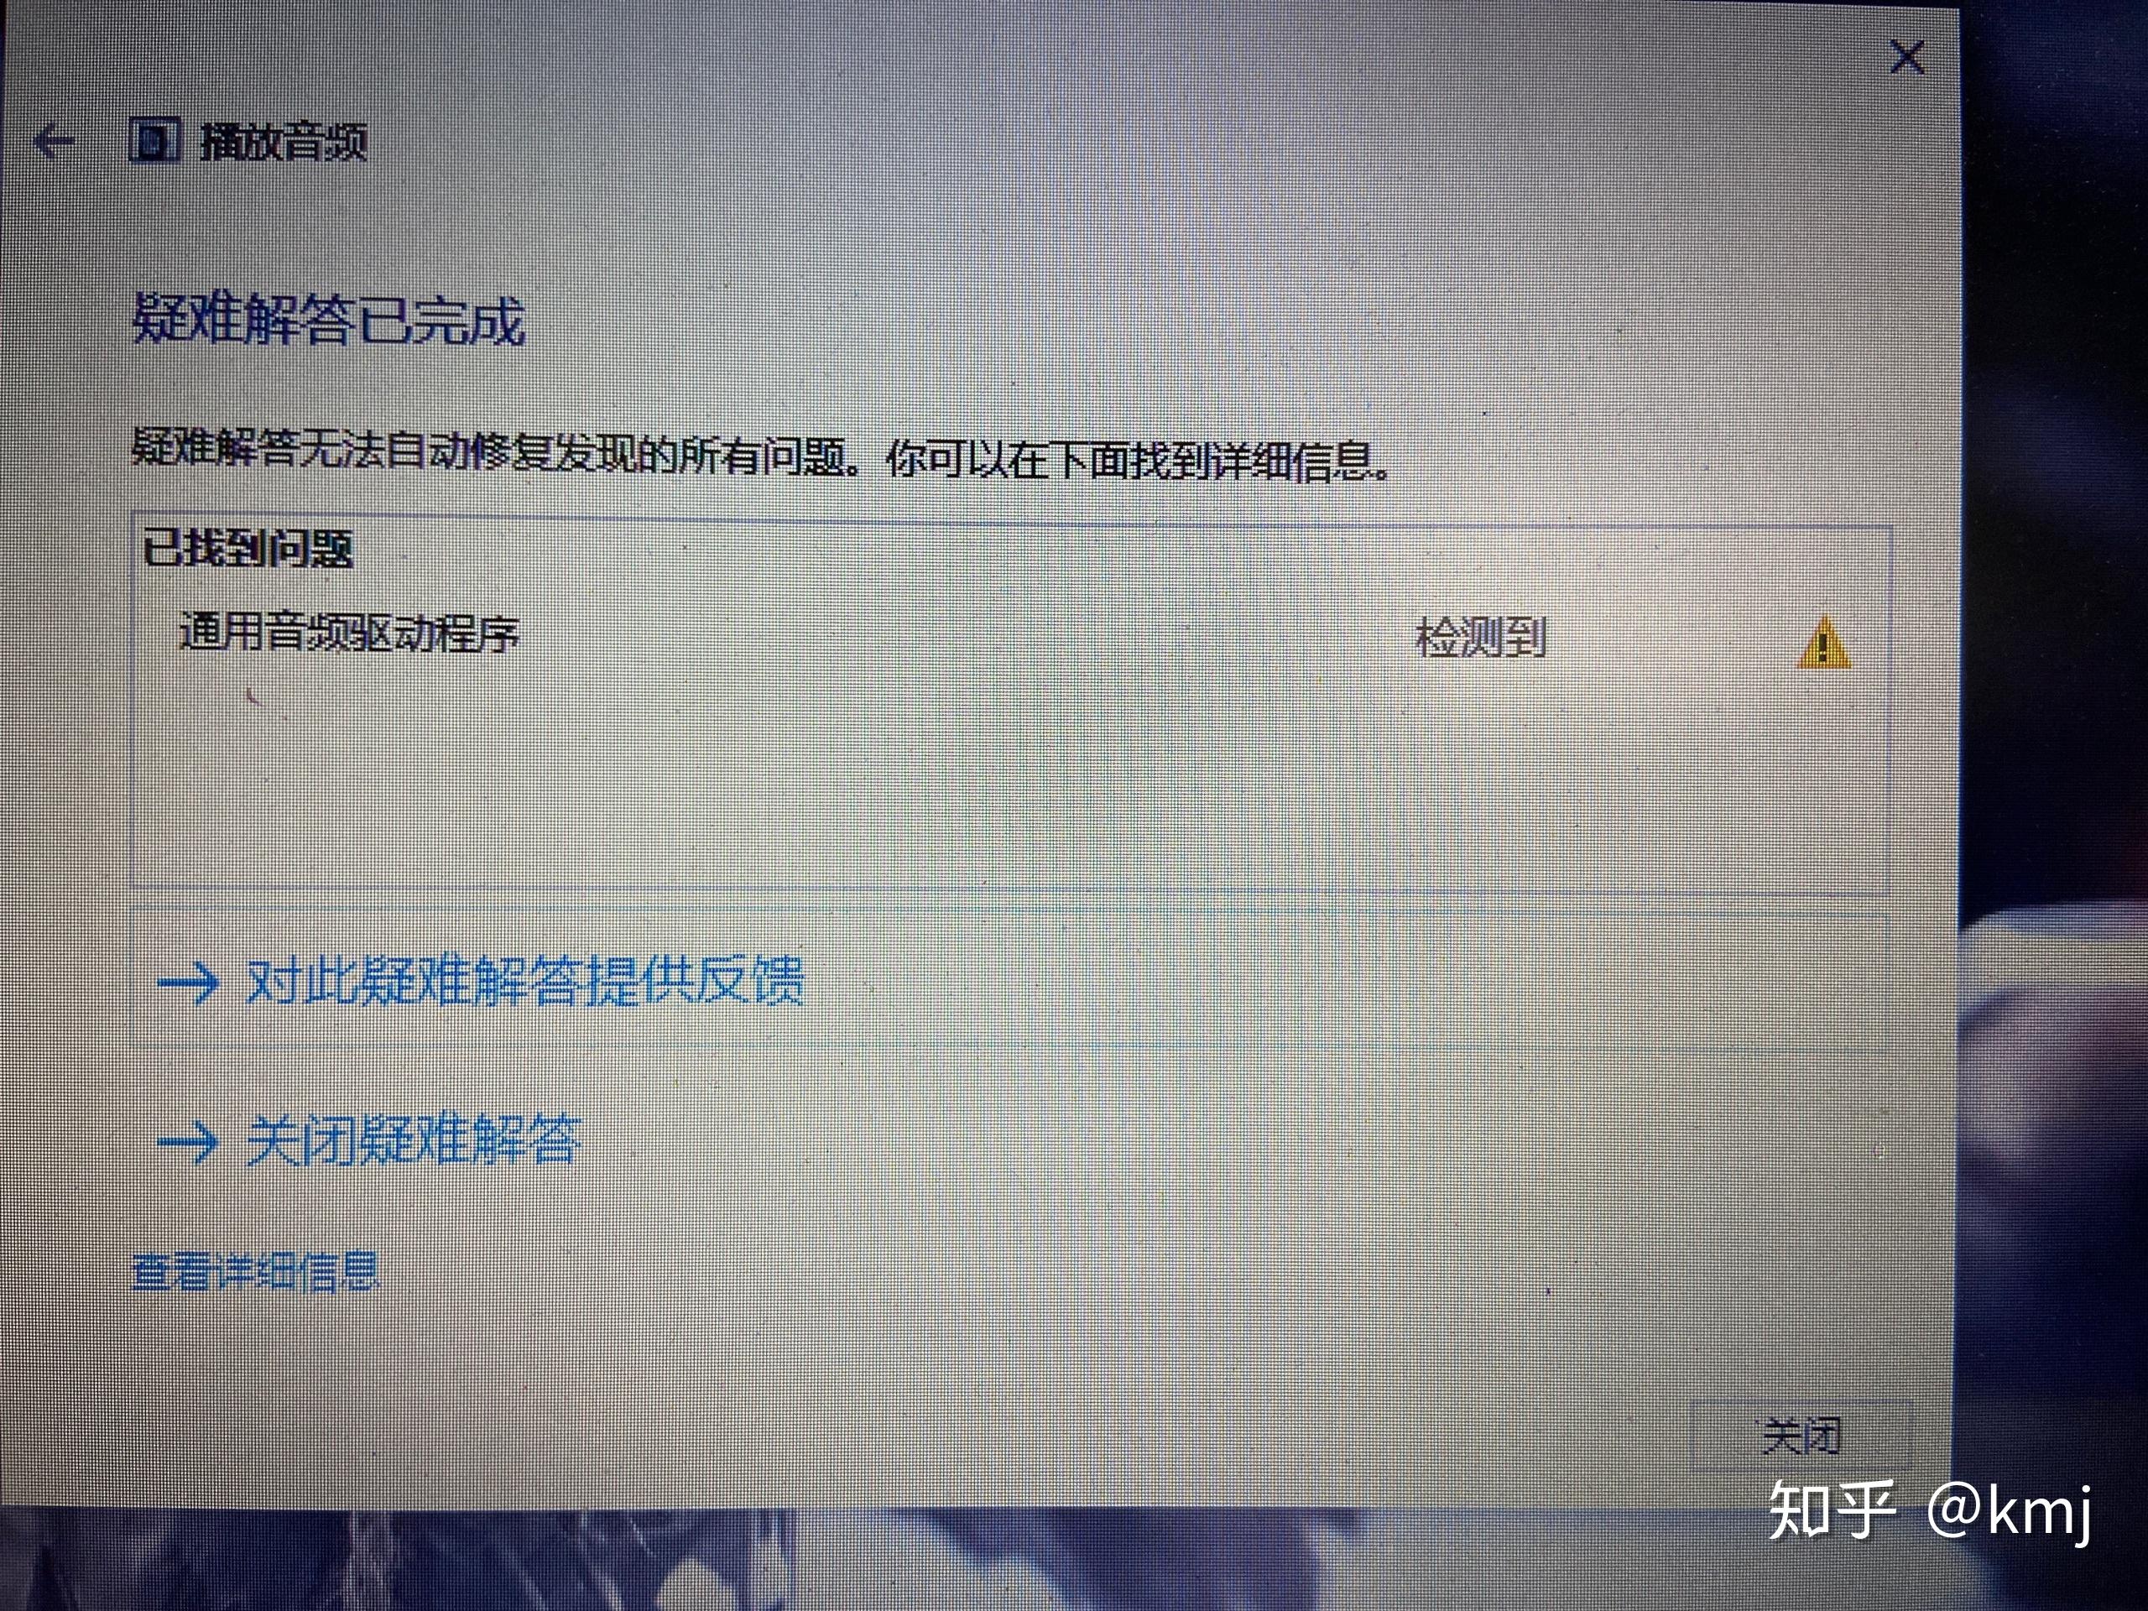Viewport: 2148px width, 1611px height.
Task: Click the 播放音频 window title text
Action: coord(284,143)
